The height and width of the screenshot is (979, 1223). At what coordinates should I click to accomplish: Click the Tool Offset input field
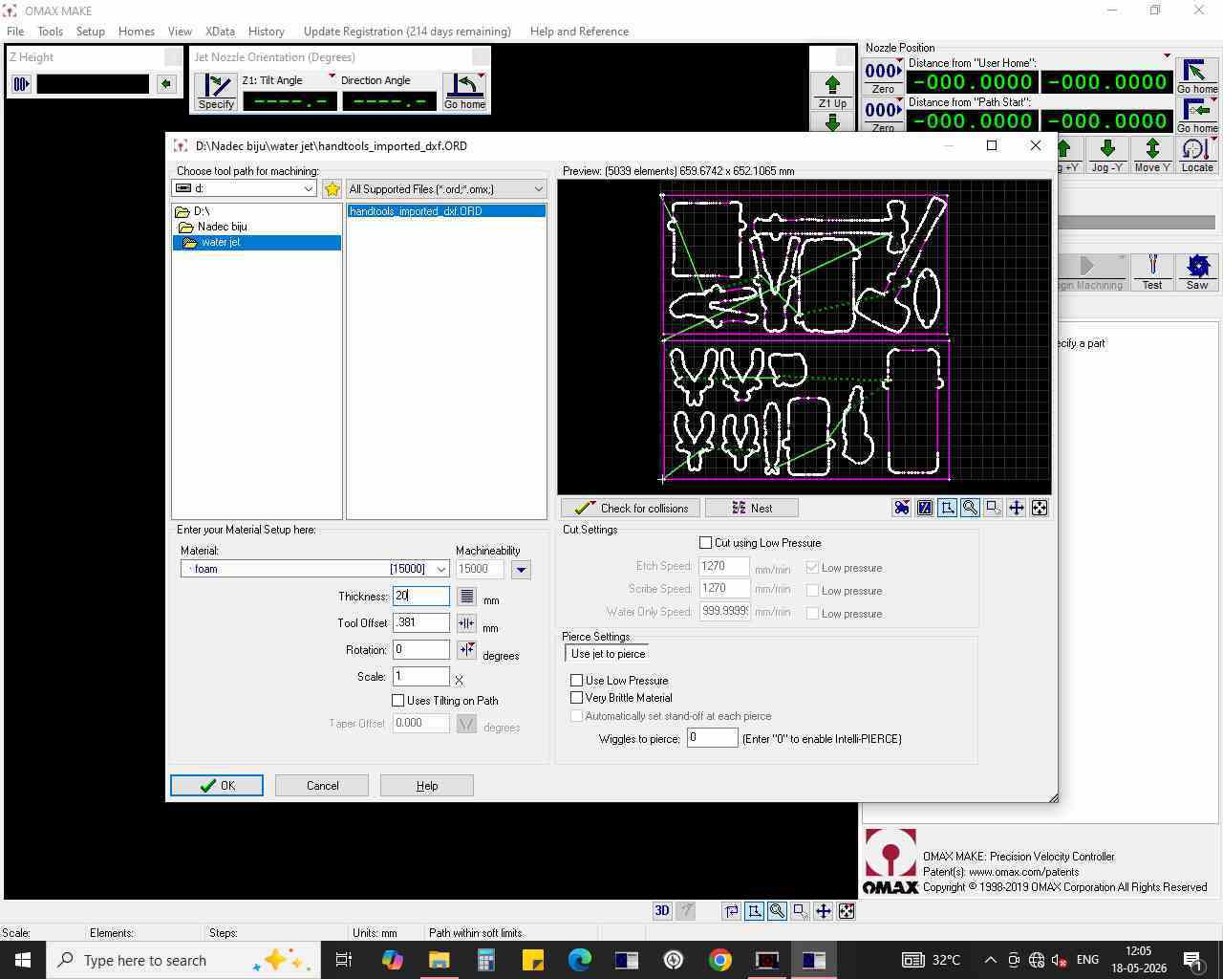(x=421, y=622)
